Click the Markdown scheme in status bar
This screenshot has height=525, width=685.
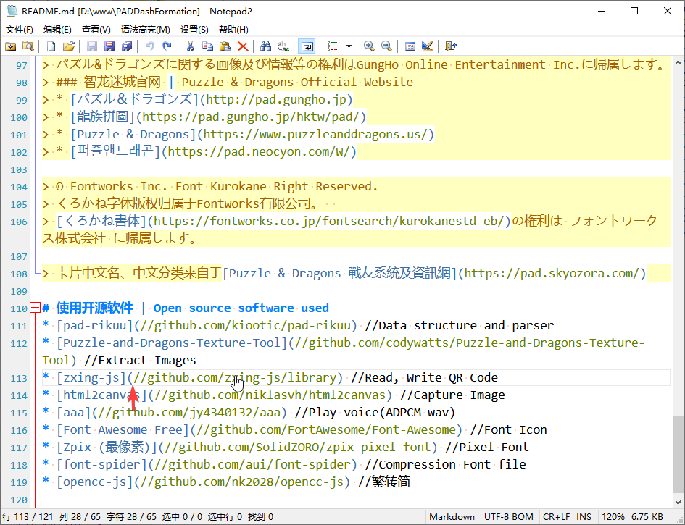[452, 517]
